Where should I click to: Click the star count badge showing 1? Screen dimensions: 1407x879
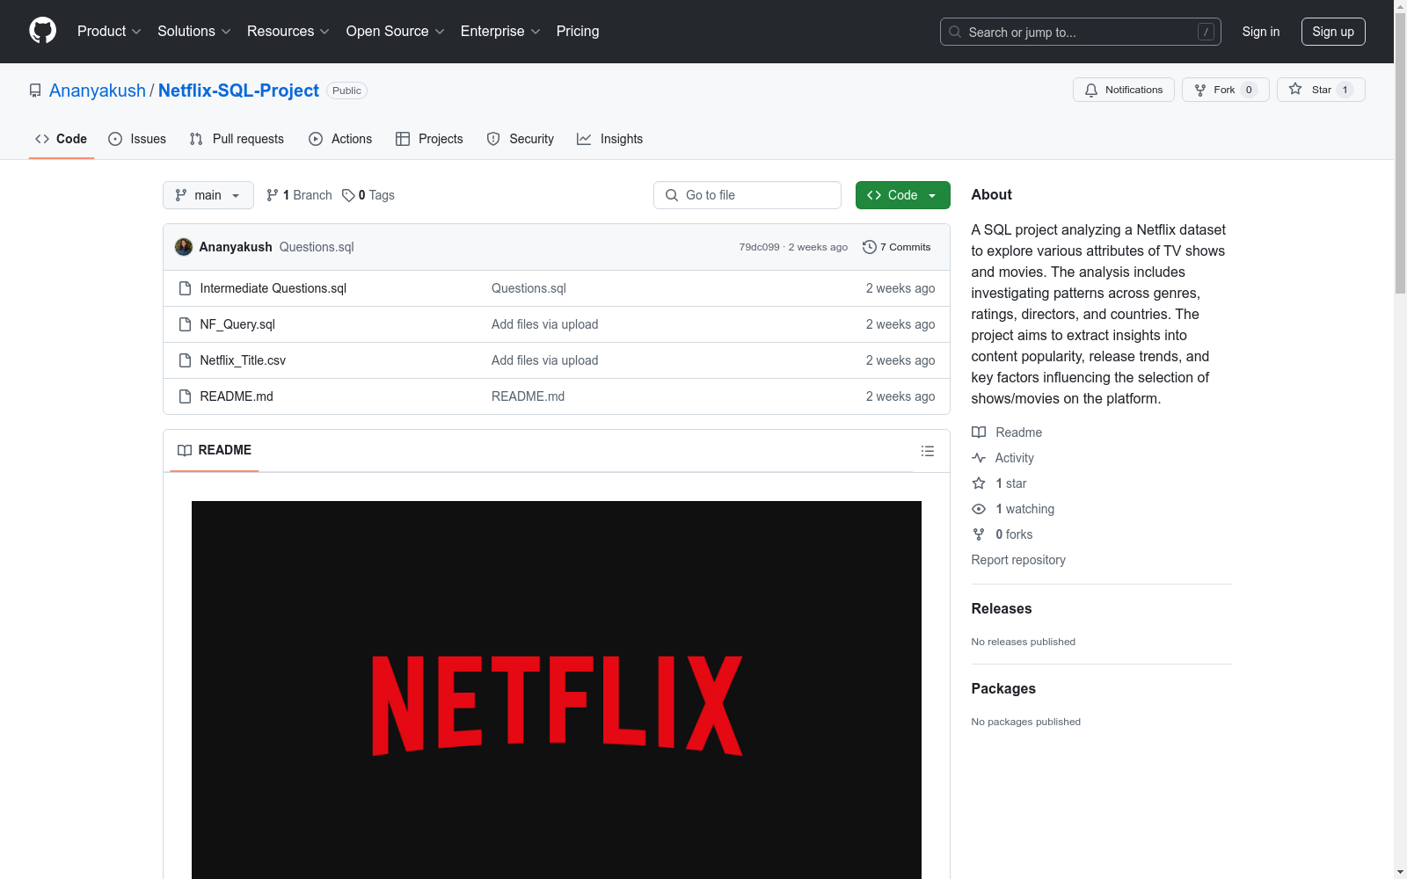pos(1345,90)
